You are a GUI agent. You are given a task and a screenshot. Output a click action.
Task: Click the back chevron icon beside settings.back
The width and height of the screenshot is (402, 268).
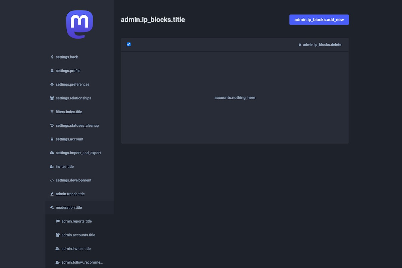coord(52,57)
